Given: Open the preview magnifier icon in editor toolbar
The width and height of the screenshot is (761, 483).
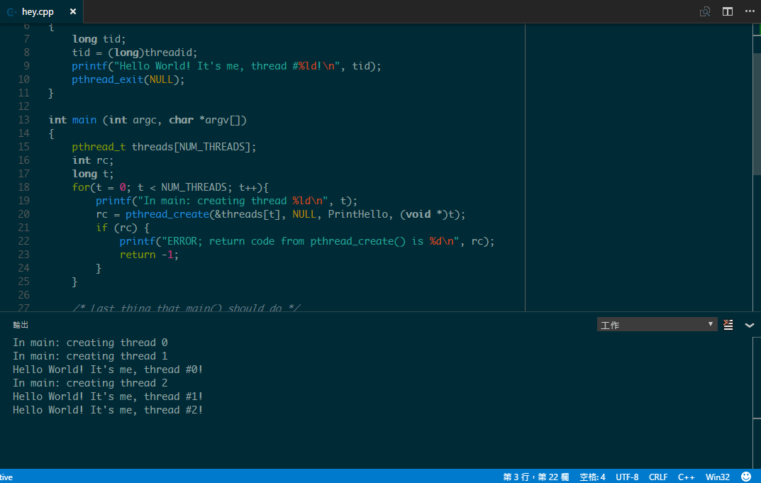Looking at the screenshot, I should 705,11.
